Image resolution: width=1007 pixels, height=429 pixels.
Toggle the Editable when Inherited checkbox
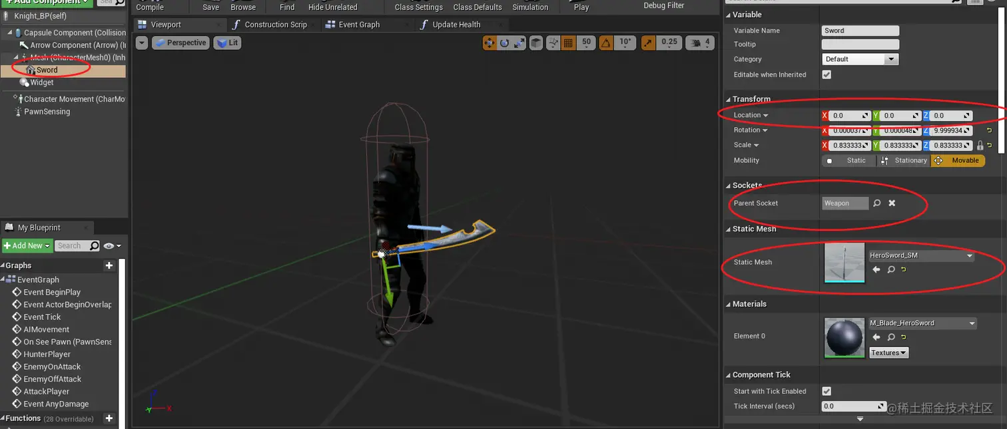(827, 74)
